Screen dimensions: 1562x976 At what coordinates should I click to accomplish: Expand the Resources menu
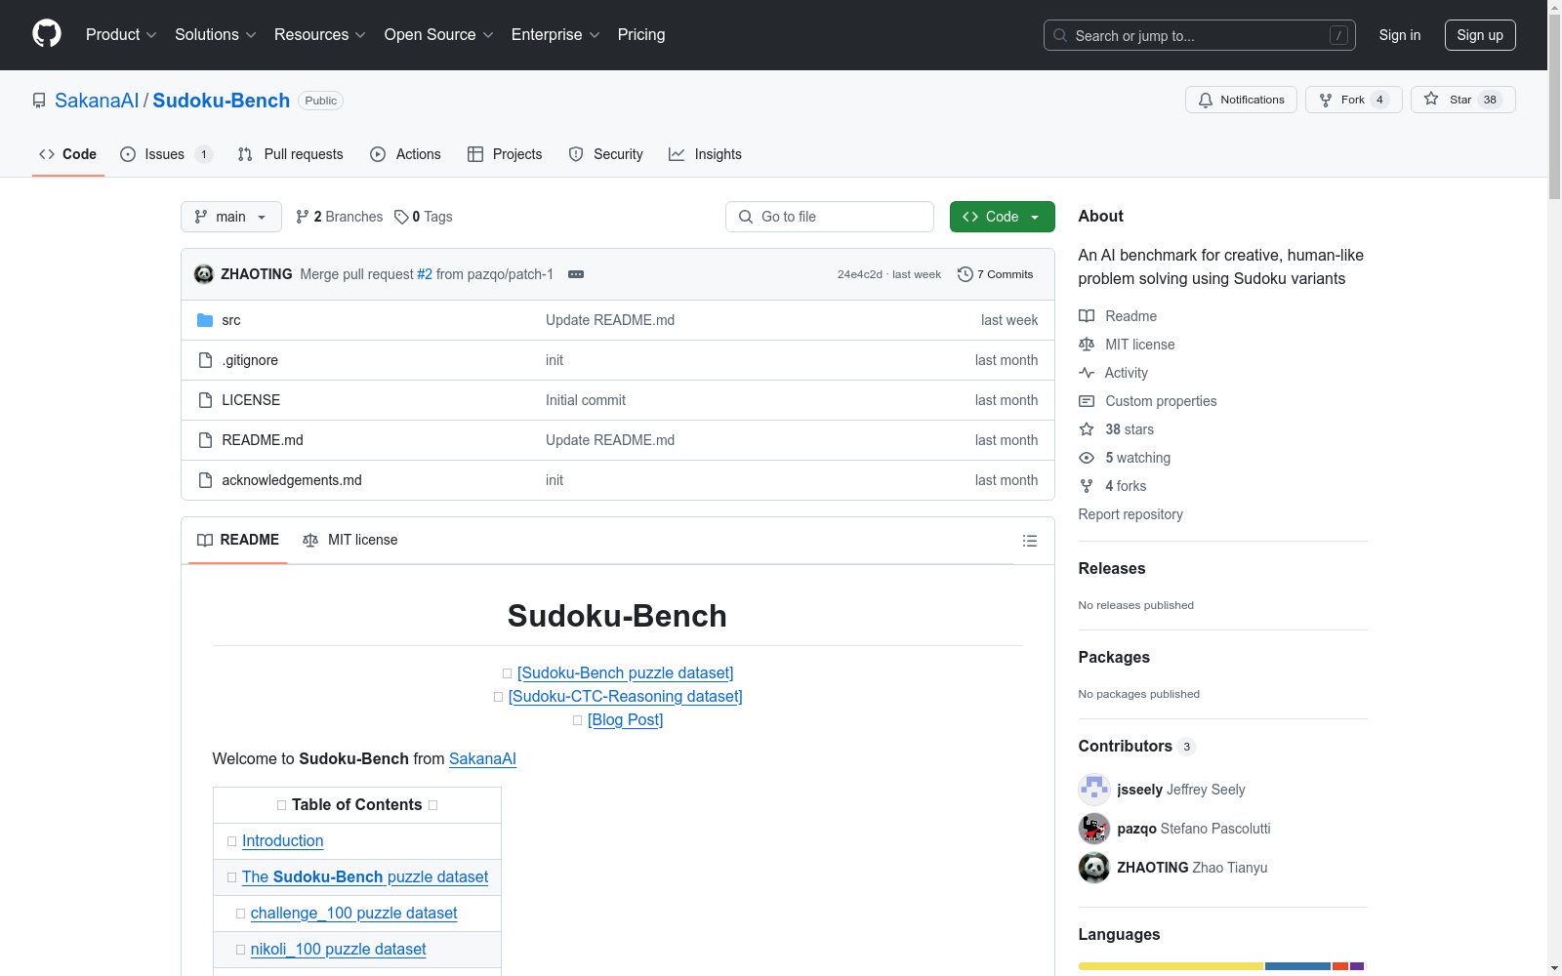pyautogui.click(x=320, y=35)
